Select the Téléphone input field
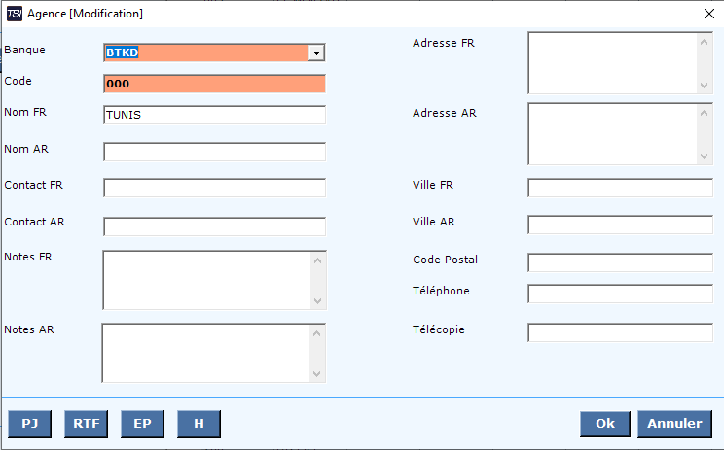This screenshot has height=450, width=724. 621,294
